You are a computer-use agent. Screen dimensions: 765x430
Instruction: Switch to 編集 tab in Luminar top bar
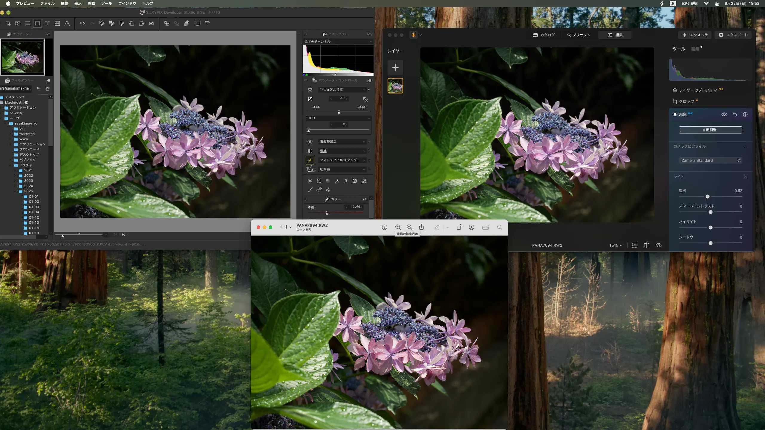coord(615,35)
